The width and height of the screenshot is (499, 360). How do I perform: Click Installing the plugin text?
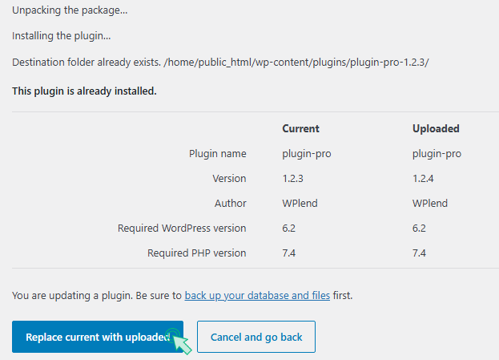[62, 36]
